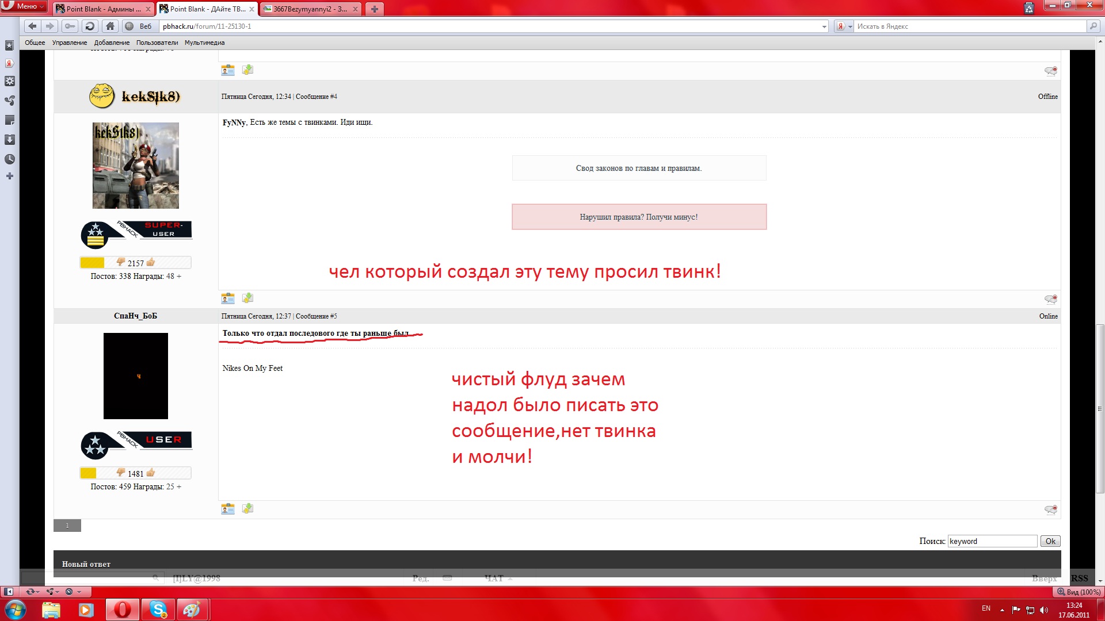Click the address bar with pbhack.ru URL

489,26
